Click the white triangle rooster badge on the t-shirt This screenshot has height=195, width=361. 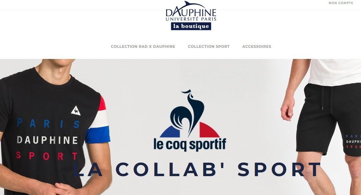click(76, 111)
